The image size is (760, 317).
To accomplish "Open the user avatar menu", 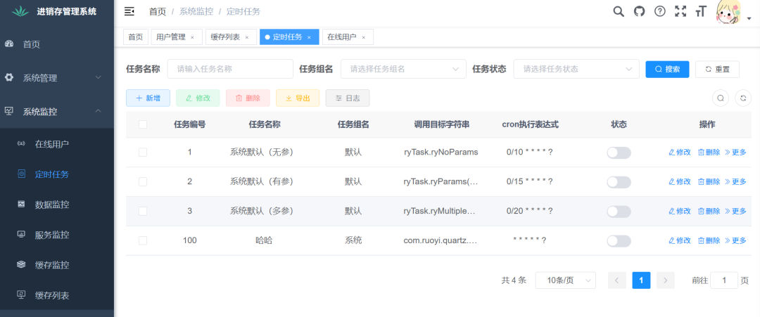I will pyautogui.click(x=729, y=13).
